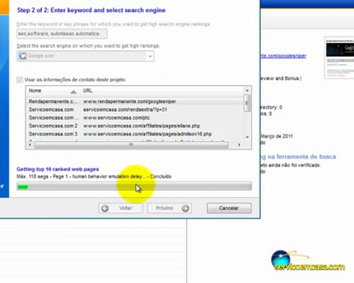Viewport: 354px width, 283px height.
Task: Click the sort arrow on the Nome column
Action: point(73,92)
